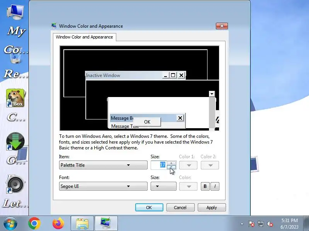Apply the appearance settings
Viewport: 309px width, 231px height.
pyautogui.click(x=212, y=208)
